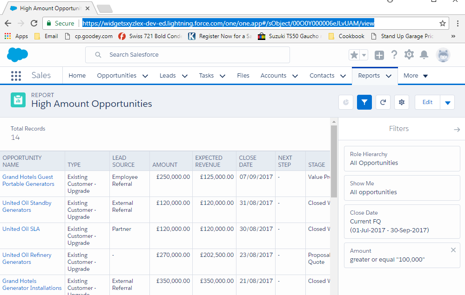Go back using the browser back arrow
This screenshot has height=295, width=465.
coord(8,23)
